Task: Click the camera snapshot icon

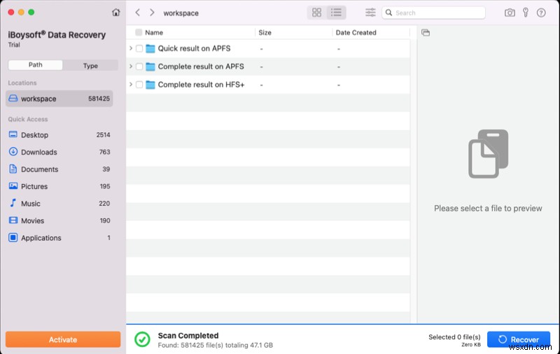Action: coord(510,13)
